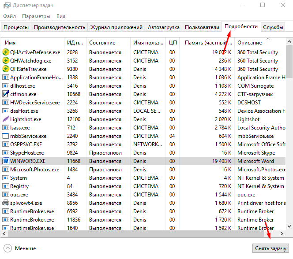
Task: Click the SkypeHost.exe process icon
Action: (6, 153)
